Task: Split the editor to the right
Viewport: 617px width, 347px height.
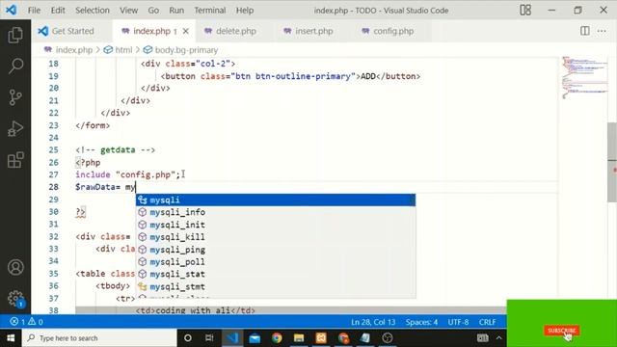Action: (x=585, y=31)
